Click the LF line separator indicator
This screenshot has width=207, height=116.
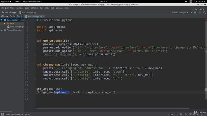point(185,114)
